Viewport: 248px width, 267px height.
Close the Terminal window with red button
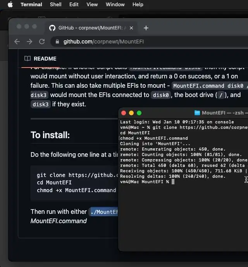tap(124, 113)
